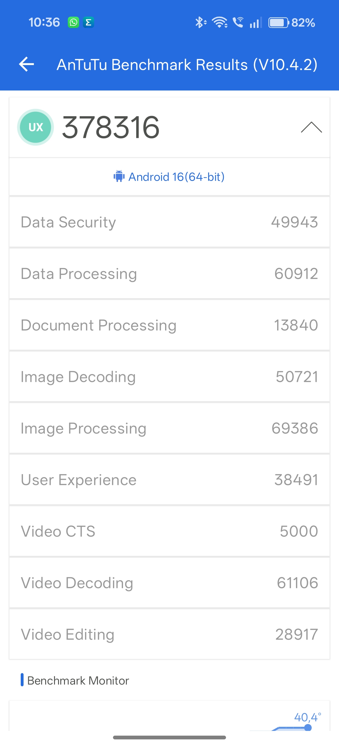The image size is (339, 746).
Task: Select the Data Security row
Action: coord(169,222)
